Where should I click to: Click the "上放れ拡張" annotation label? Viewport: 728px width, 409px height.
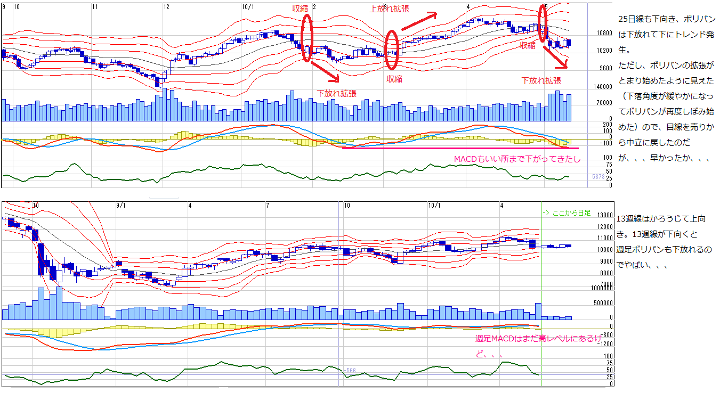click(x=390, y=9)
